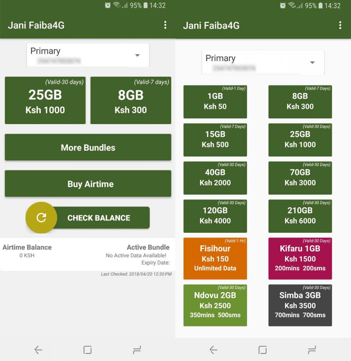Pick the 70GB Ksh 3000 bundle

[300, 178]
